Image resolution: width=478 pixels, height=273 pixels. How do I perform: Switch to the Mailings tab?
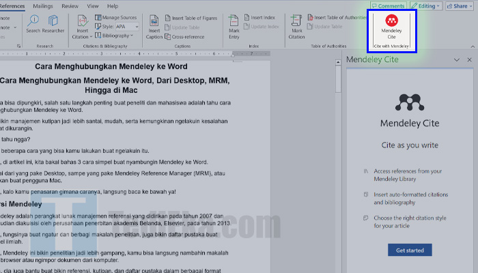point(43,6)
